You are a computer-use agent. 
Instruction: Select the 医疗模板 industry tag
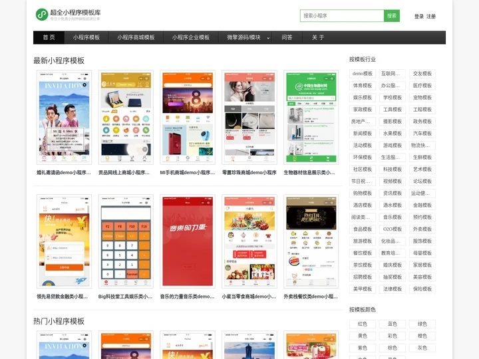[422, 86]
